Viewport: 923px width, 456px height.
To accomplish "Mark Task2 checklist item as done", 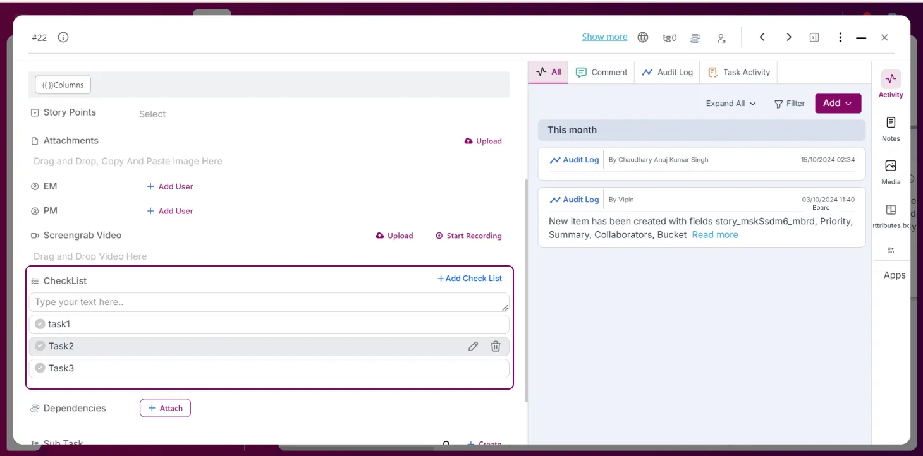I will click(40, 346).
